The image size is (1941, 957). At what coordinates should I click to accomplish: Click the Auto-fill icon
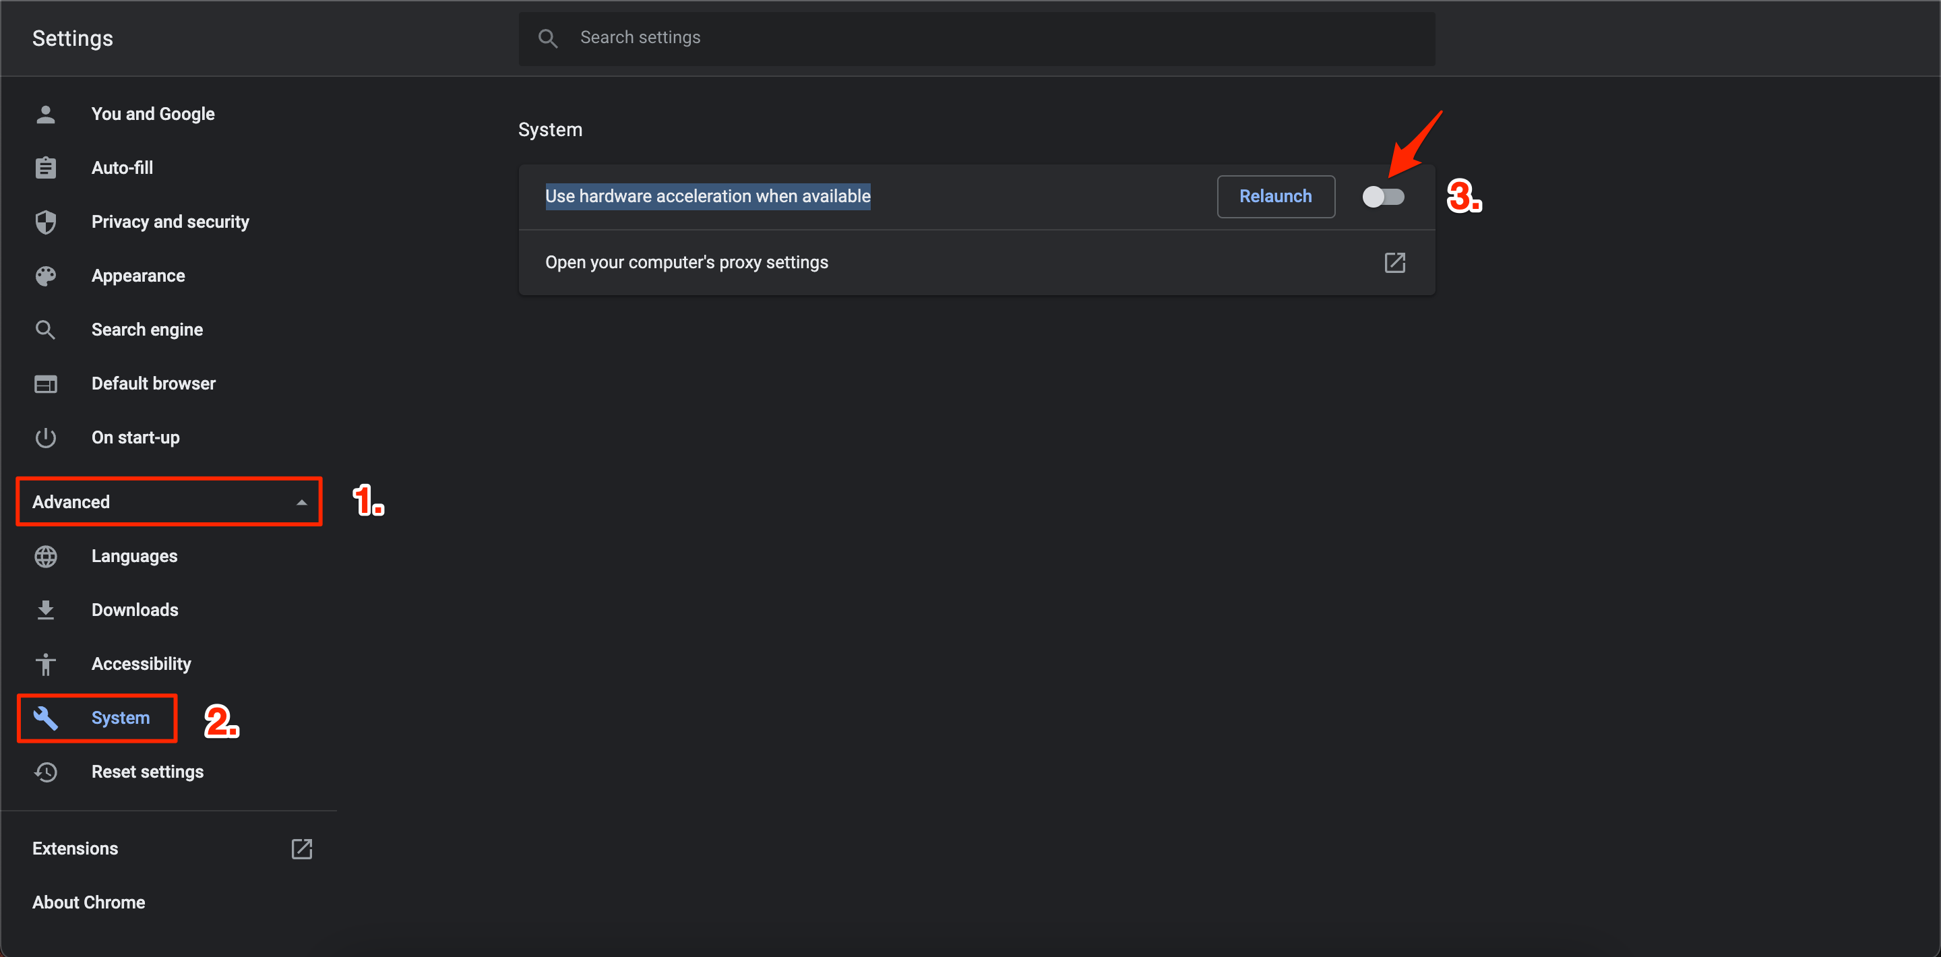pos(46,167)
